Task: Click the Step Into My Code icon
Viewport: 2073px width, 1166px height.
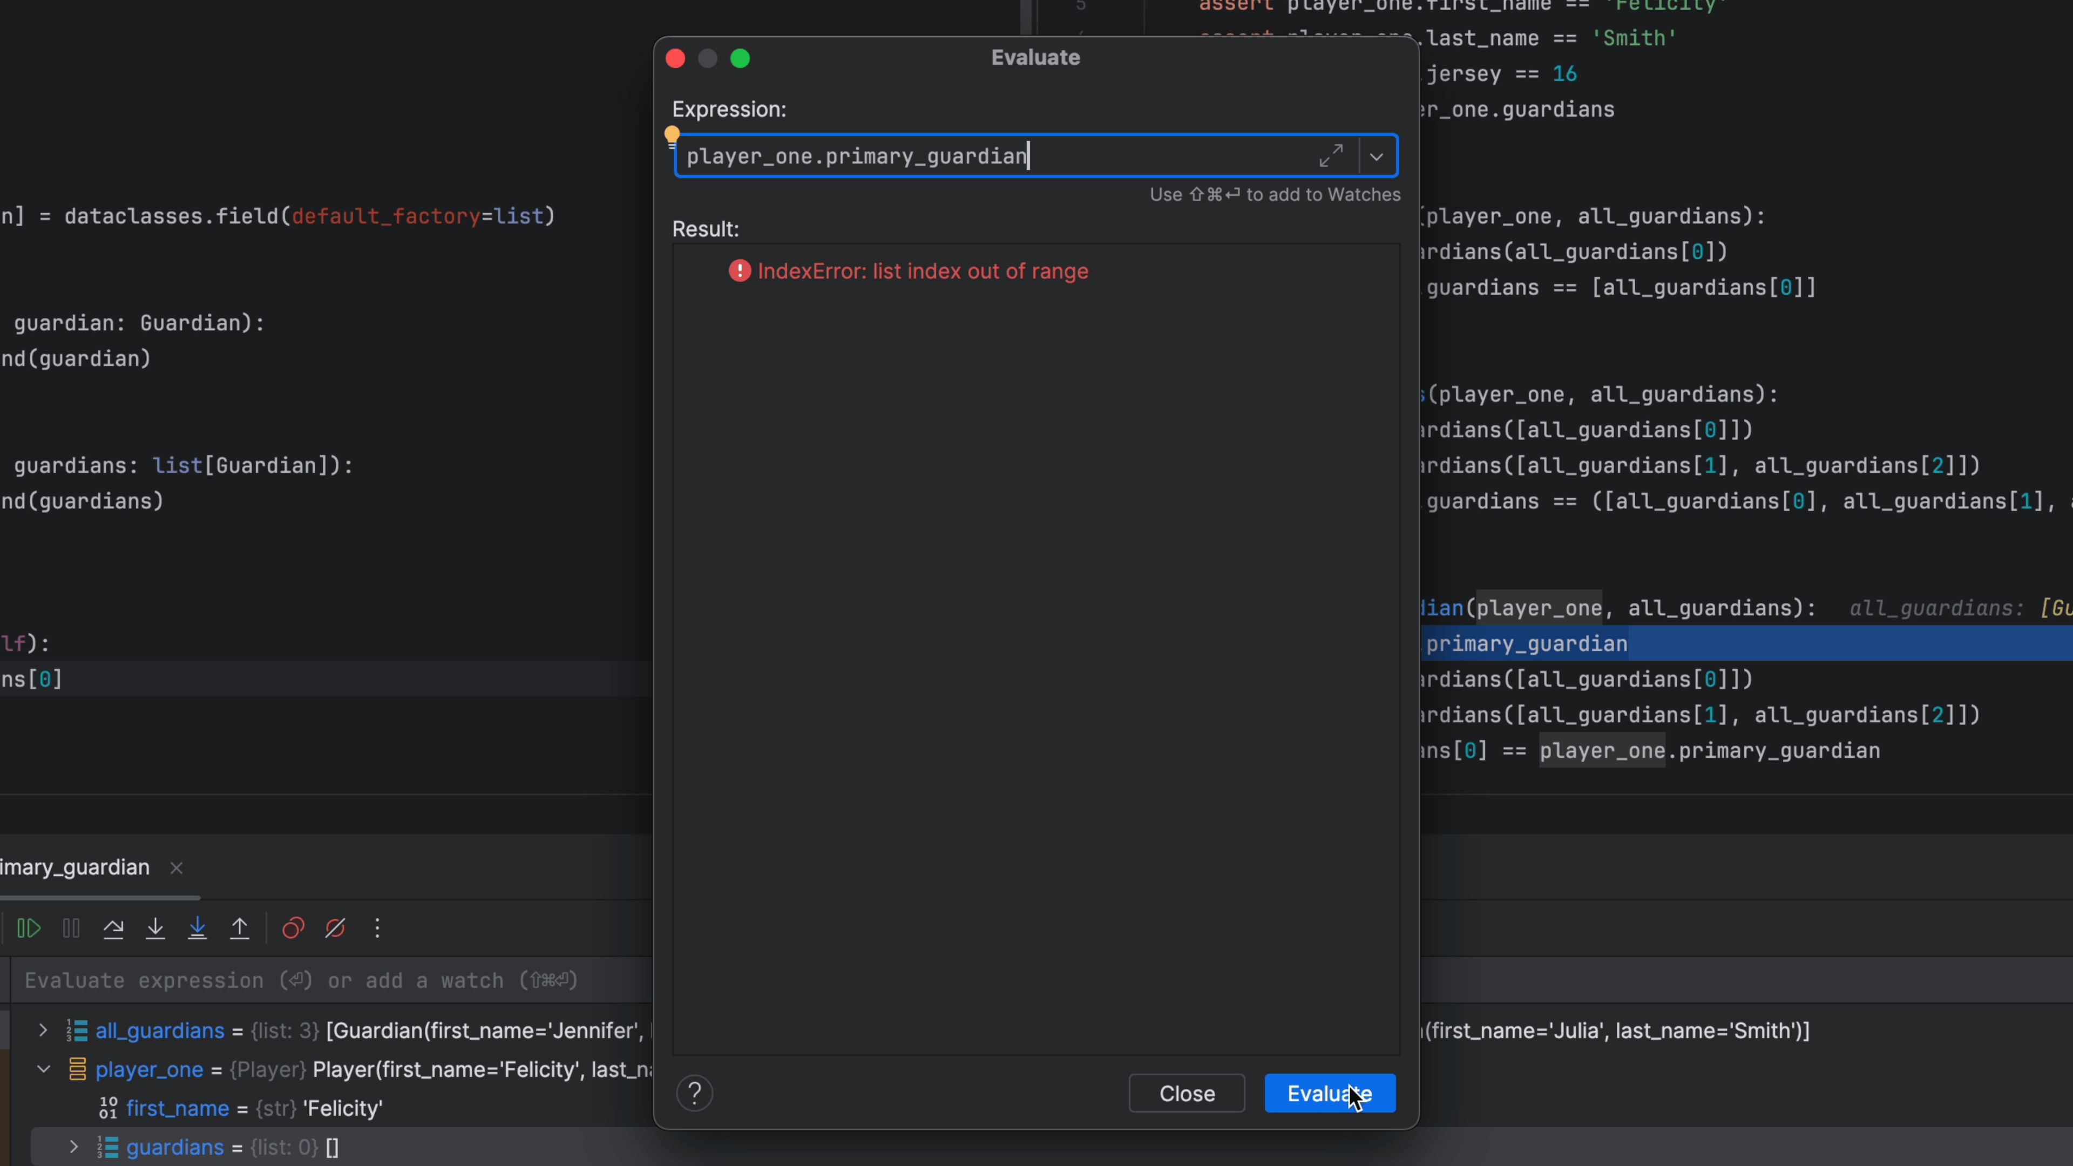Action: [x=197, y=928]
